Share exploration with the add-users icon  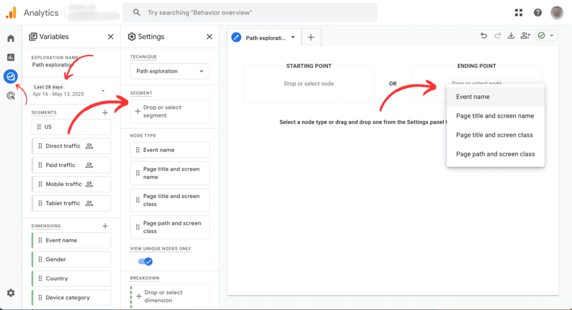[x=525, y=36]
